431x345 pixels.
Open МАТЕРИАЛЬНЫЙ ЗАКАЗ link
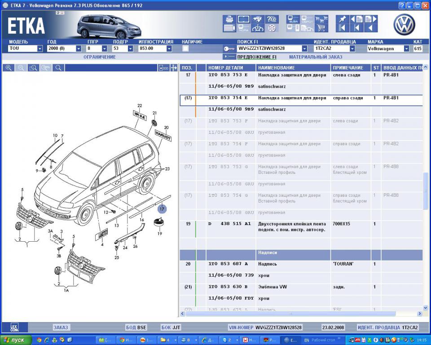click(316, 57)
